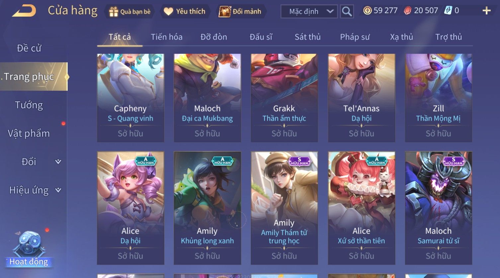Open Yêu thích heart favorites
500x278 pixels.
pyautogui.click(x=185, y=11)
